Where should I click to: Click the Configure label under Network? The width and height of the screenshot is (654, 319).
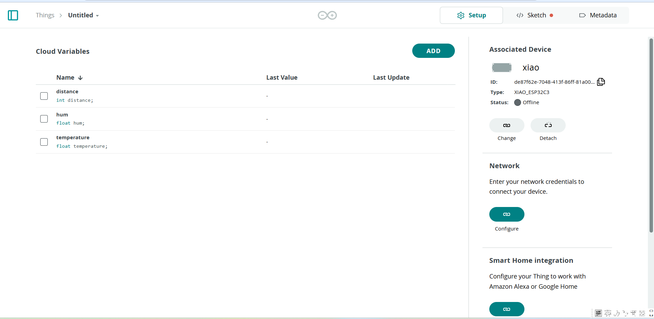(x=507, y=229)
